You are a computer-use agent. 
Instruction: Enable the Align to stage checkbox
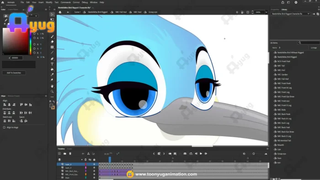point(4,127)
